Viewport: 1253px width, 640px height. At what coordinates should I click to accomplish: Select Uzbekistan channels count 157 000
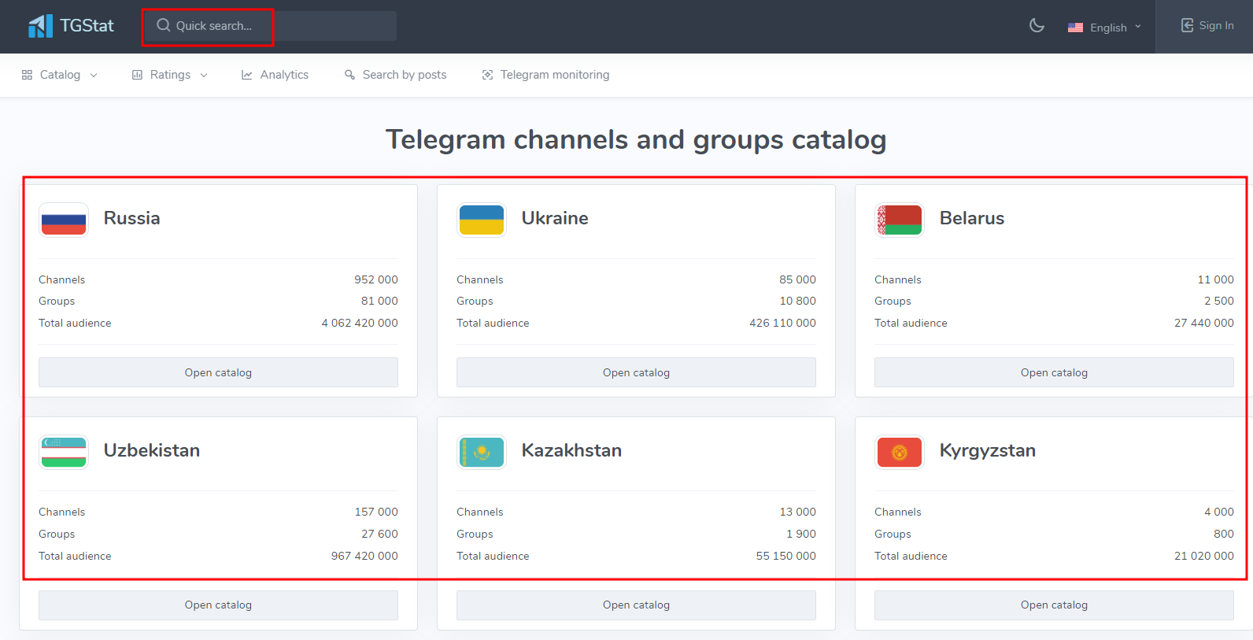[x=376, y=512]
